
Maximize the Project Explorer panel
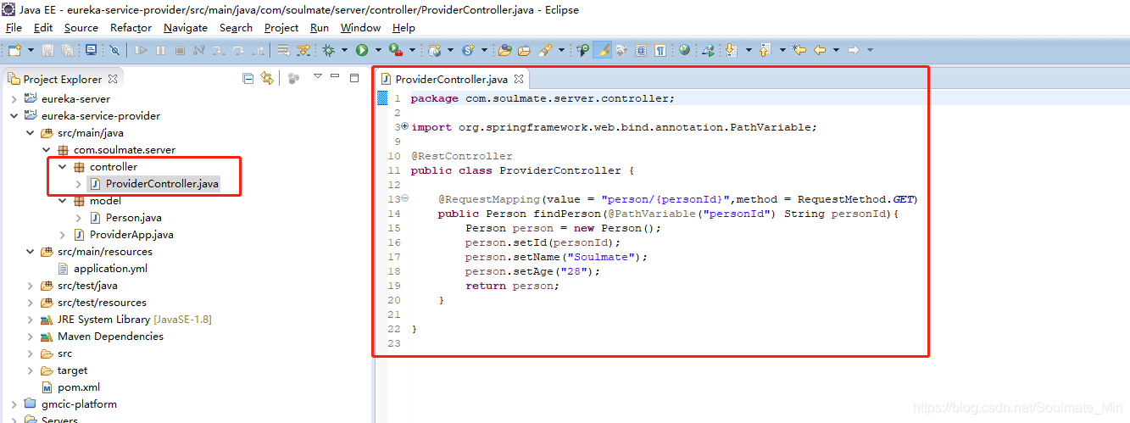tap(355, 77)
